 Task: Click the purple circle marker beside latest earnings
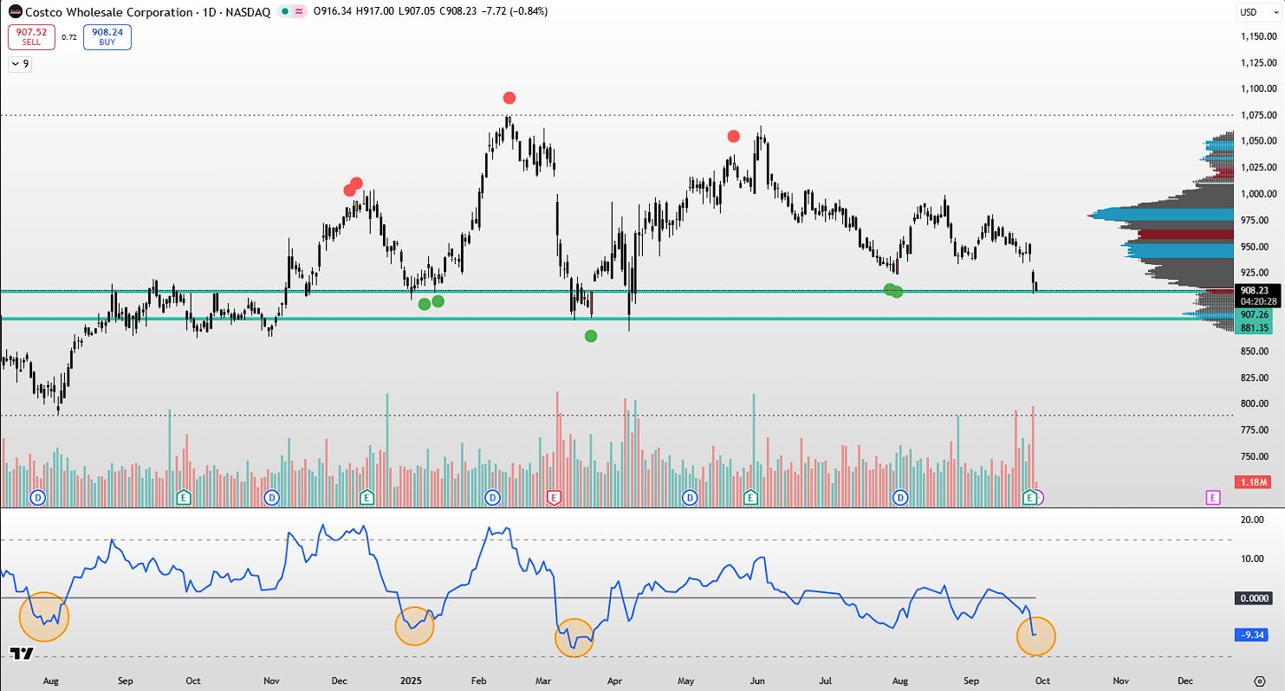[x=1039, y=497]
